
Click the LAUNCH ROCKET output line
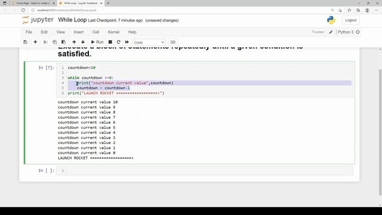click(95, 158)
